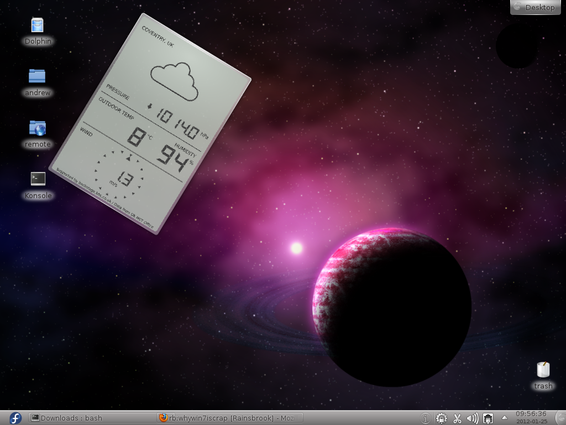
Task: Expand hidden system tray icons arrow
Action: [504, 417]
